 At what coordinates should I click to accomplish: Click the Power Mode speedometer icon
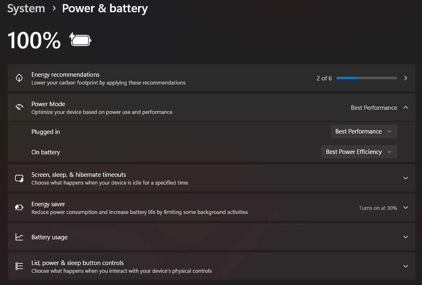point(19,107)
